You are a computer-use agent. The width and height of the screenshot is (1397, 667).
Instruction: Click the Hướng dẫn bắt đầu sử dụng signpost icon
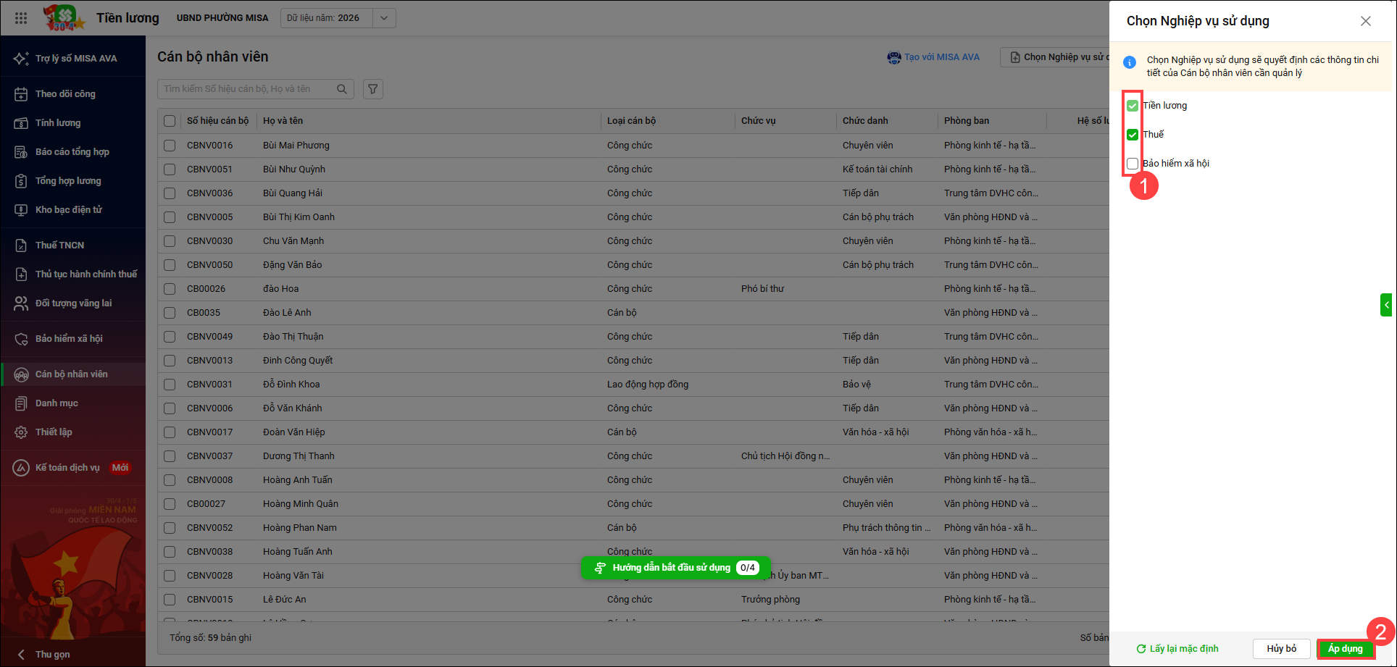(600, 568)
